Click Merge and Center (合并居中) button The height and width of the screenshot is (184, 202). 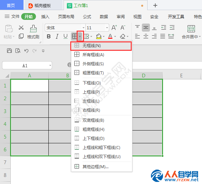coord(191,32)
